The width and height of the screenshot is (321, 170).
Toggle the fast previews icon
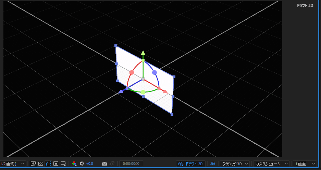point(33,164)
